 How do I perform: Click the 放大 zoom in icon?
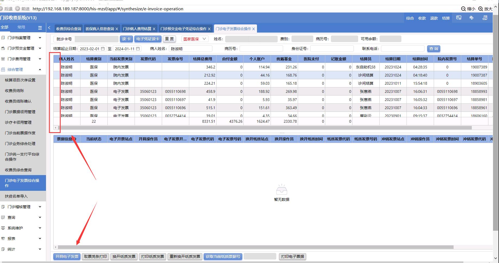[481, 9]
